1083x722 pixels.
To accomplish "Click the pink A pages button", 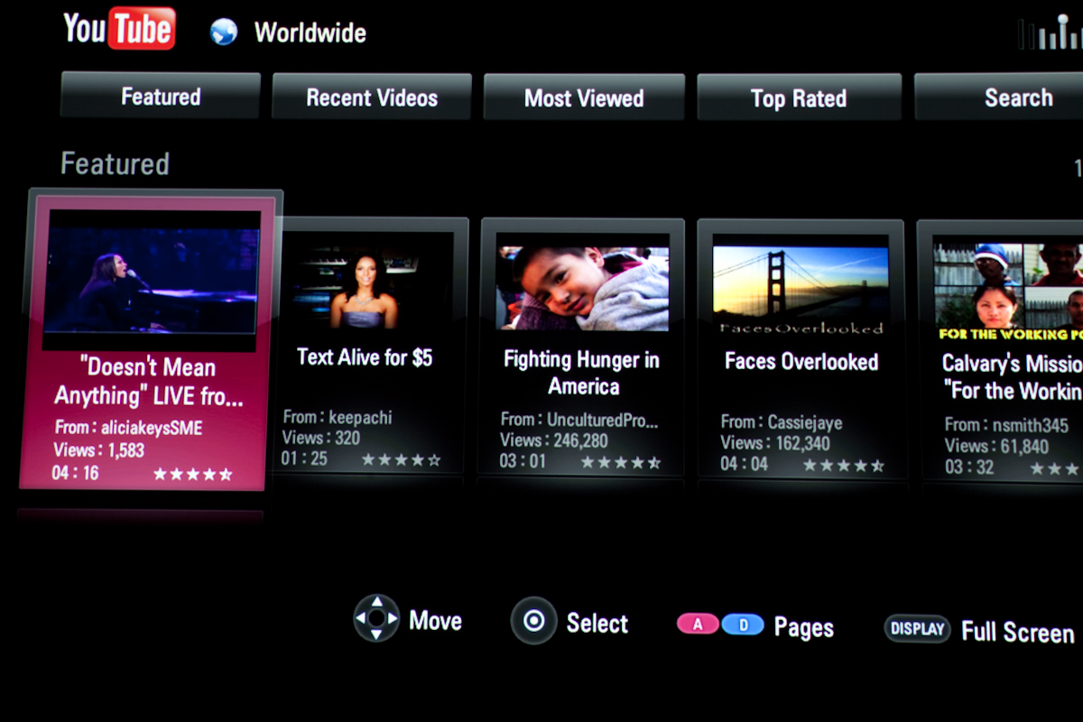I will coord(699,624).
